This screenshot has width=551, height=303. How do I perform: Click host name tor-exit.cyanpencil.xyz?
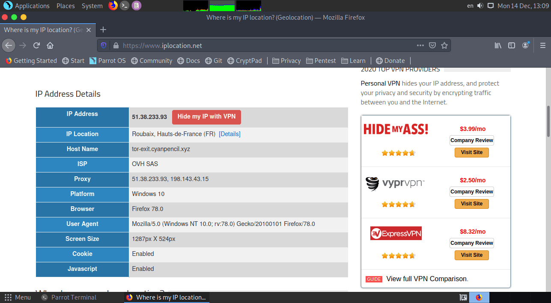pos(161,149)
